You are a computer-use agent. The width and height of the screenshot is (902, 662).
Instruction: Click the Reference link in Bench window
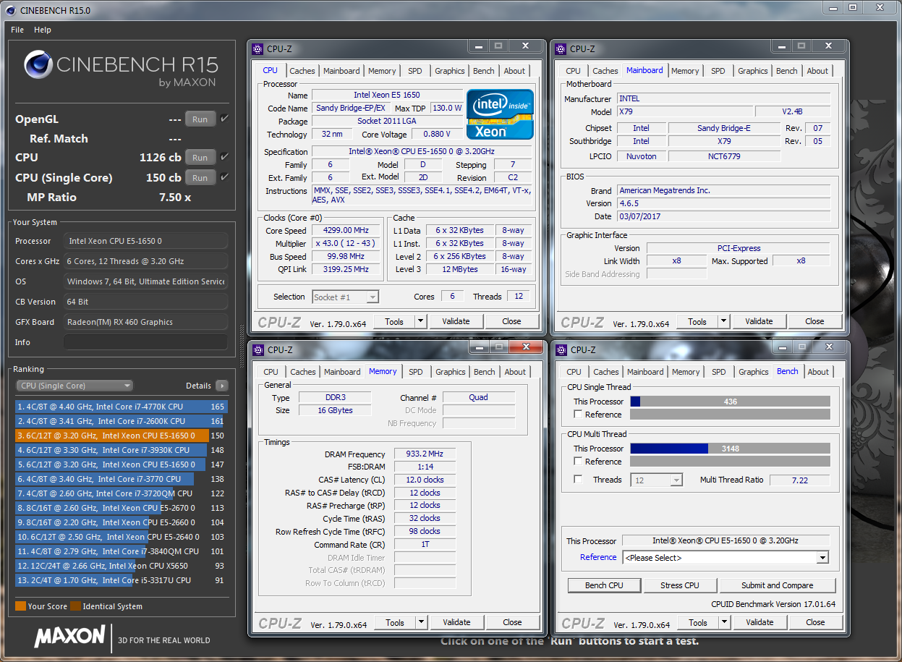[598, 557]
